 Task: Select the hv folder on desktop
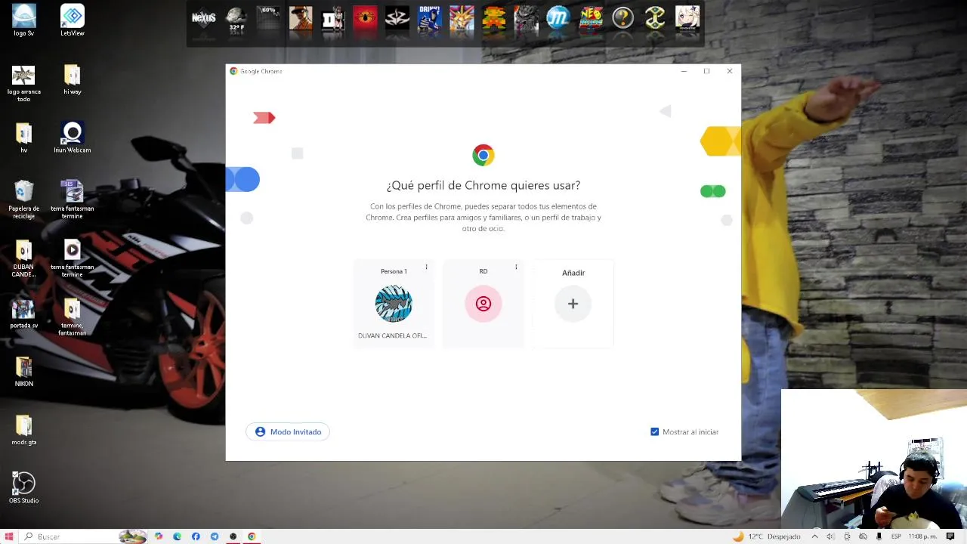coord(23,138)
